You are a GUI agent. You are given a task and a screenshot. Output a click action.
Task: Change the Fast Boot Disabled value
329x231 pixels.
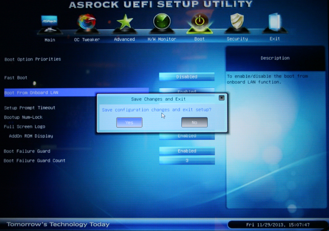point(187,77)
